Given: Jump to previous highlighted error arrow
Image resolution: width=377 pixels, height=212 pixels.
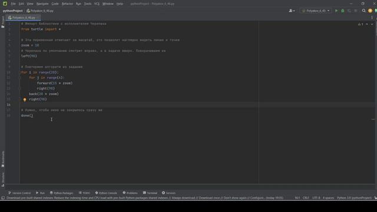Looking at the screenshot, I should pos(367,24).
